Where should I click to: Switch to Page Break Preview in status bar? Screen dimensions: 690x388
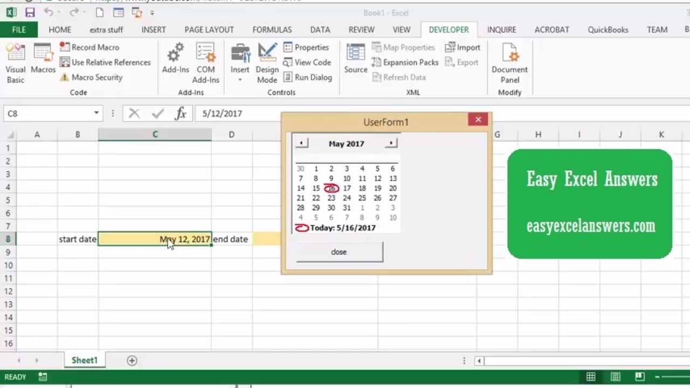(640, 377)
